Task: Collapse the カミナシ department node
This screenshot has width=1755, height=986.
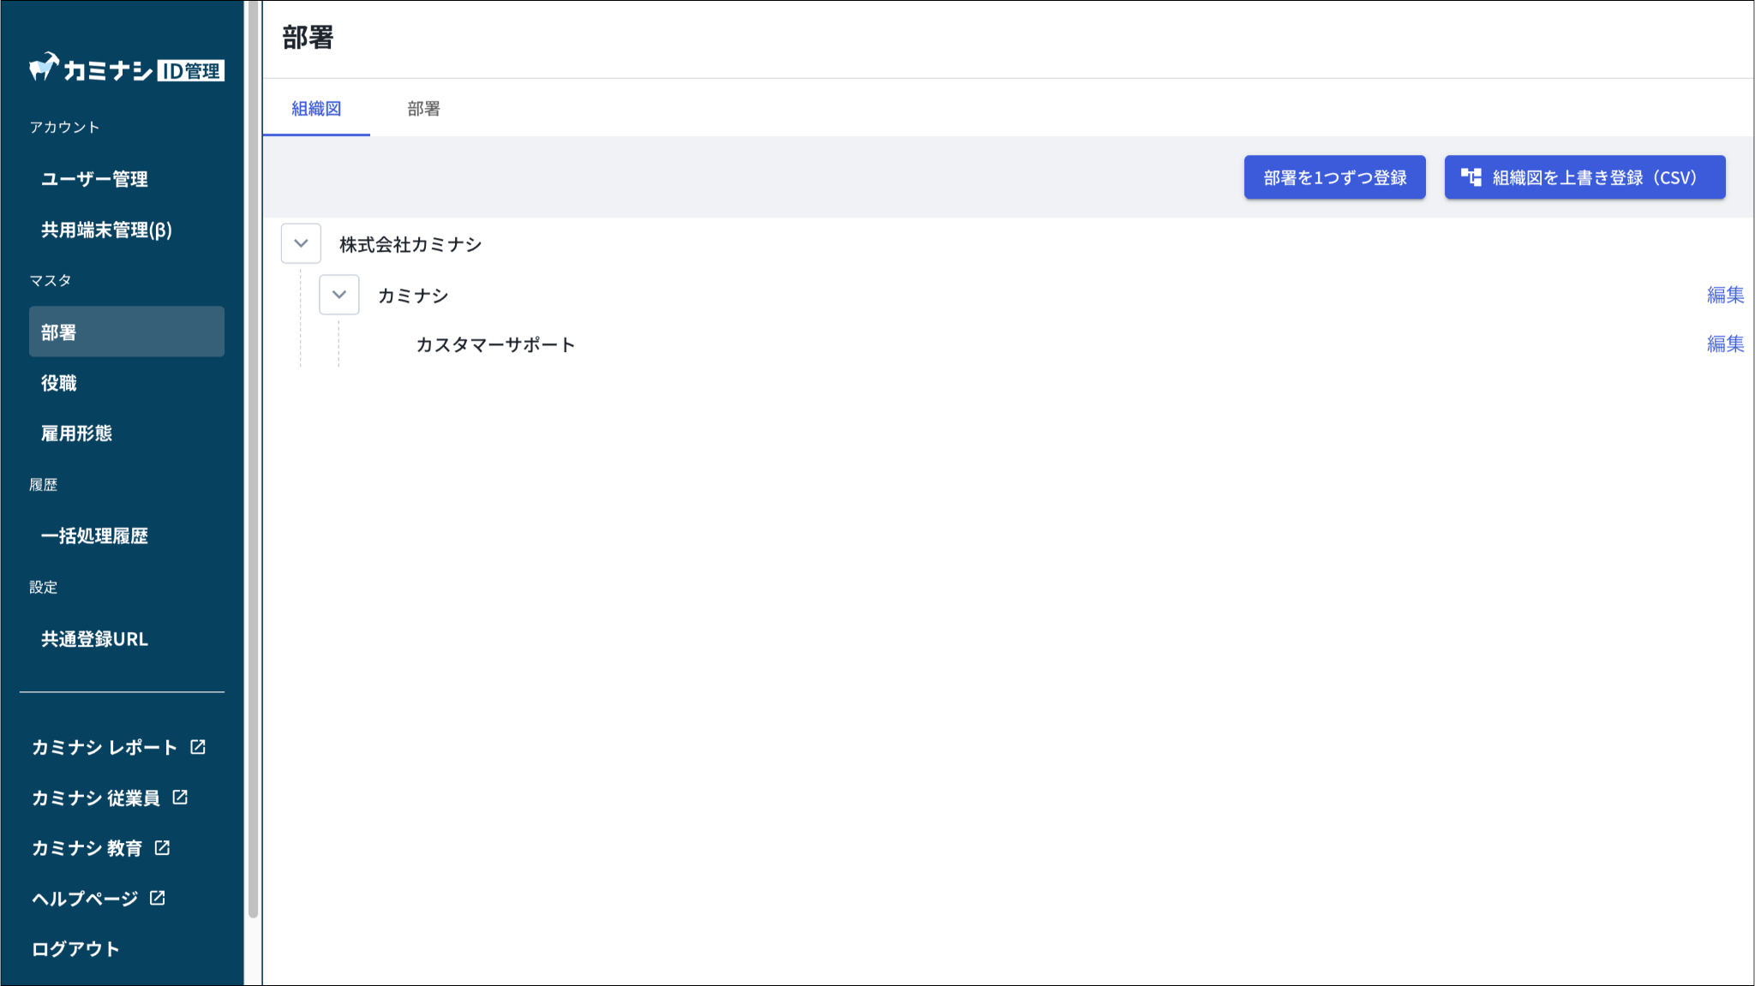Action: [339, 295]
